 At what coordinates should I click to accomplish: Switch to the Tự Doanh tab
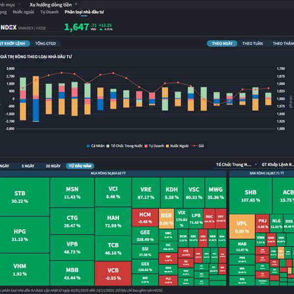point(49,12)
